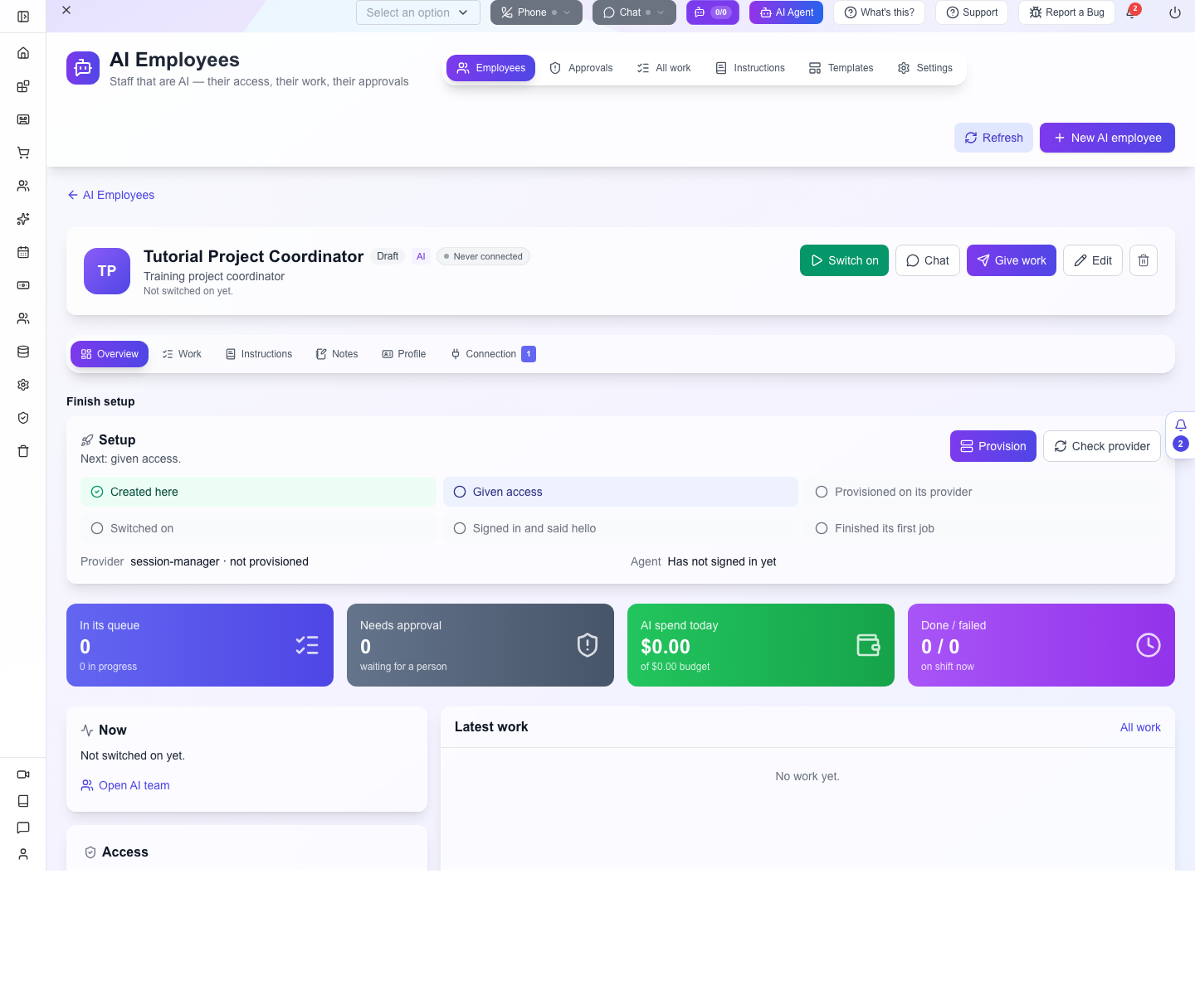Image resolution: width=1195 pixels, height=995 pixels.
Task: Click the purple 0/0 bot counter button
Action: [x=713, y=12]
